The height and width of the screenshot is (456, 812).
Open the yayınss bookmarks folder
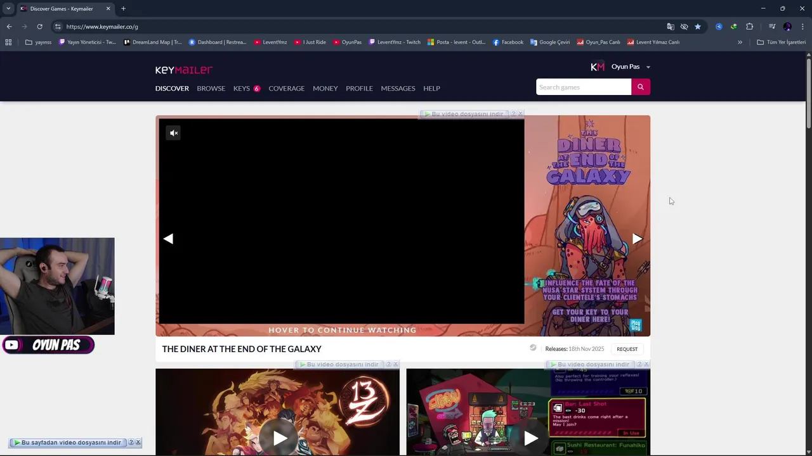[39, 42]
